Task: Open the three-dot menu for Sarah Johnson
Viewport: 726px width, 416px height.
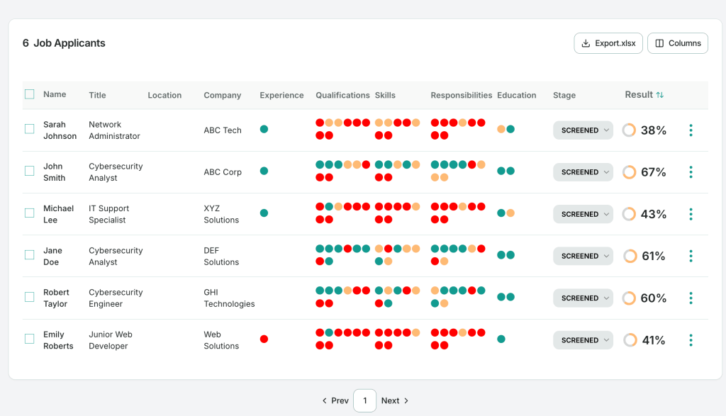Action: [691, 130]
